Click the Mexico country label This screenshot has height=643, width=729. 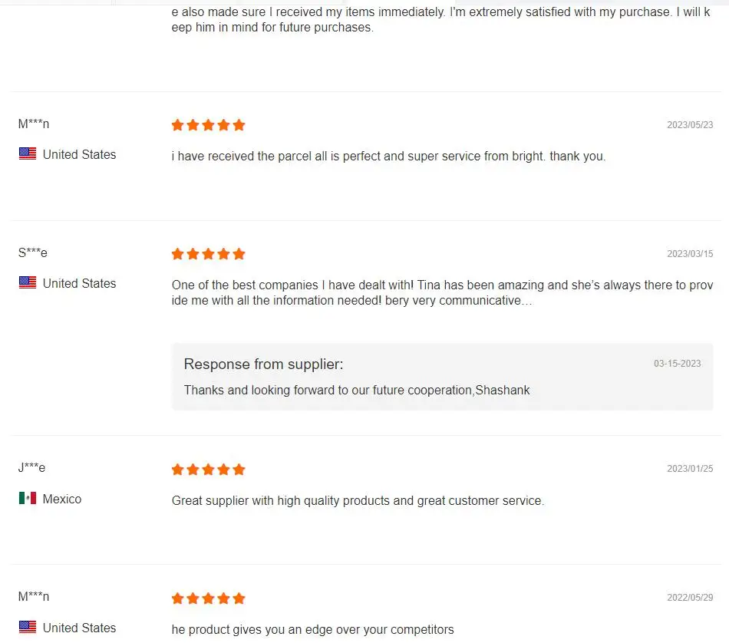(62, 500)
